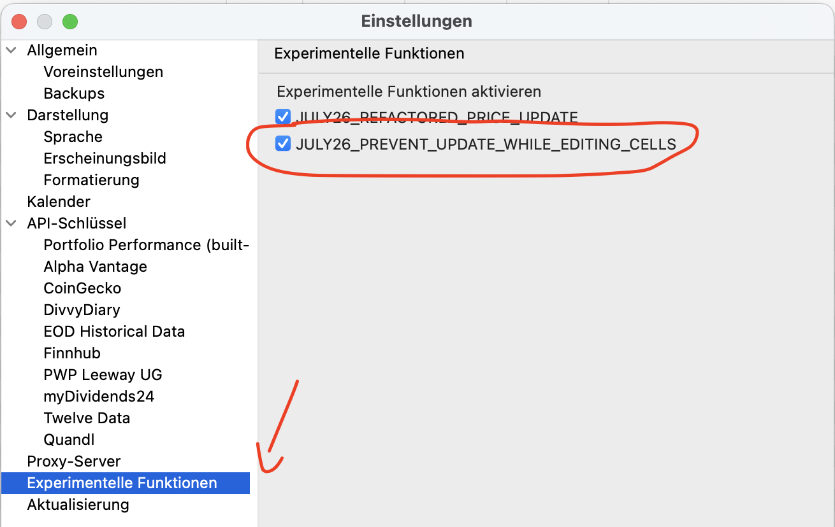Collapse the Darstellung tree section

[11, 115]
